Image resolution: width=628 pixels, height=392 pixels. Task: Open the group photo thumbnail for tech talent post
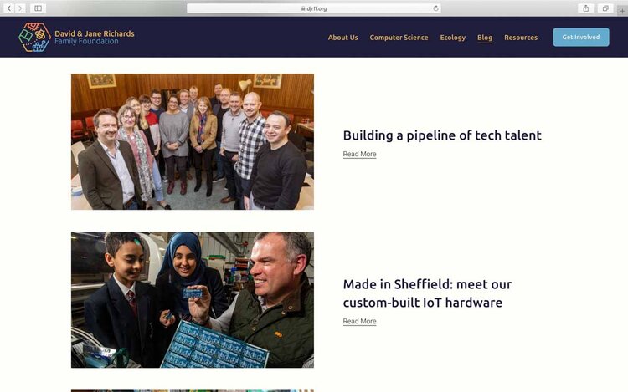tap(193, 141)
